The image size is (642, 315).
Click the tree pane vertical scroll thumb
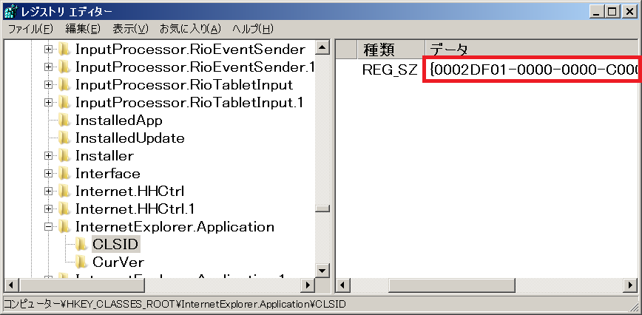pos(322,209)
